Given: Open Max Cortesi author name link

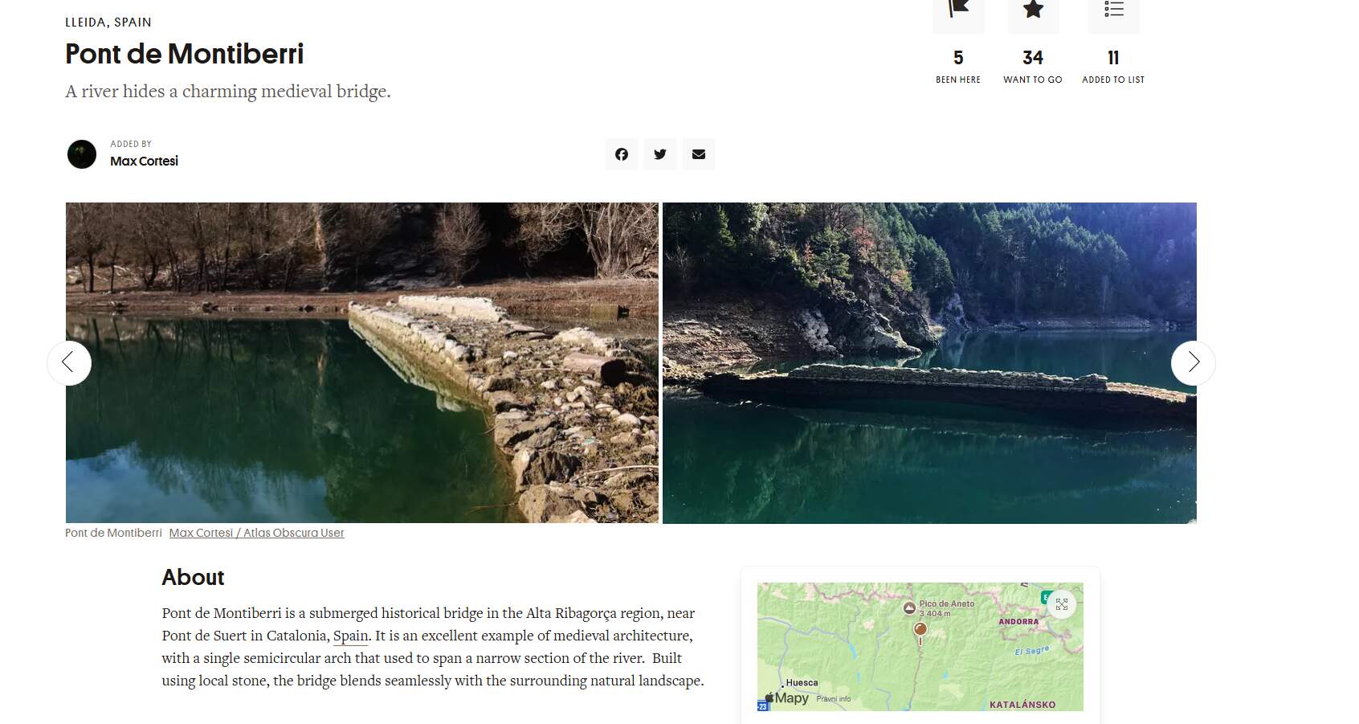Looking at the screenshot, I should point(144,161).
